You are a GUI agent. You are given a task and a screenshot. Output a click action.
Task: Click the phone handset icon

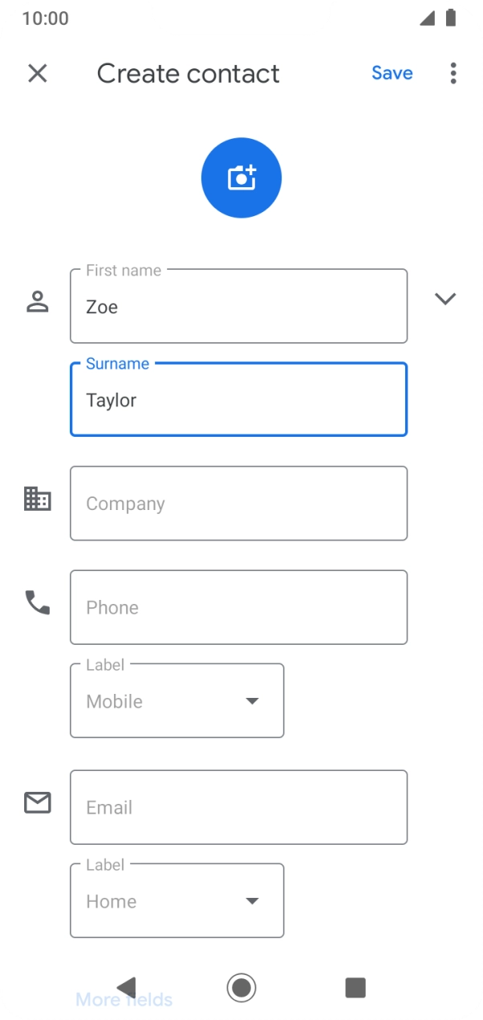(x=38, y=602)
